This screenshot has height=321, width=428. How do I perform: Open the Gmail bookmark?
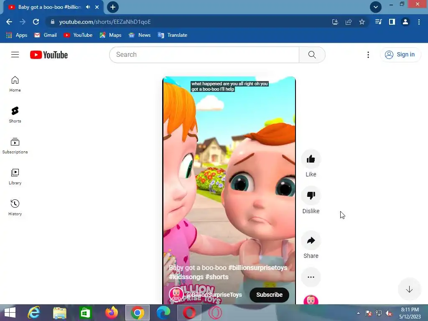pos(45,35)
